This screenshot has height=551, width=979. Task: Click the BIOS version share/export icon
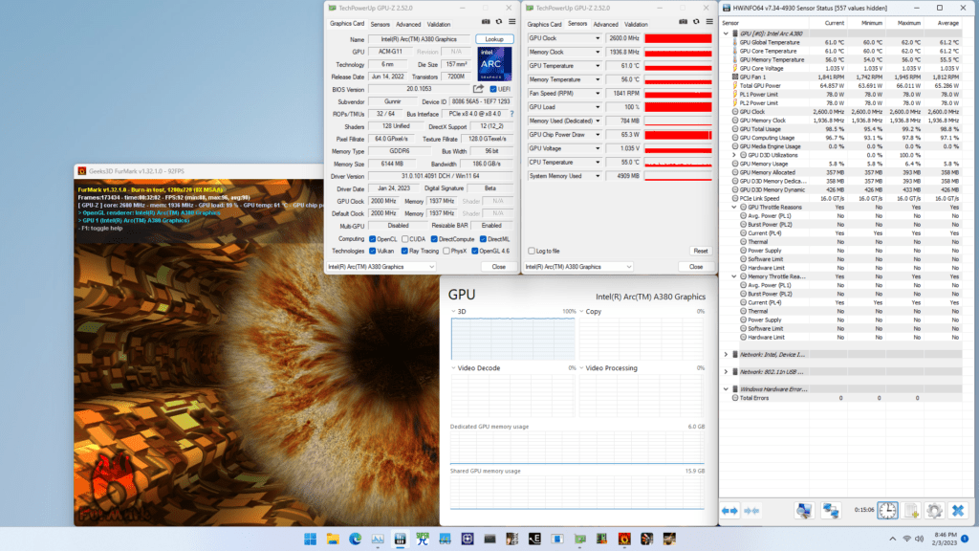(478, 89)
